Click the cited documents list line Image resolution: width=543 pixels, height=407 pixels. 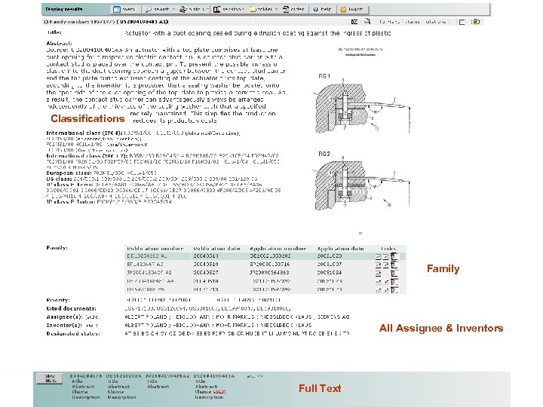click(207, 308)
